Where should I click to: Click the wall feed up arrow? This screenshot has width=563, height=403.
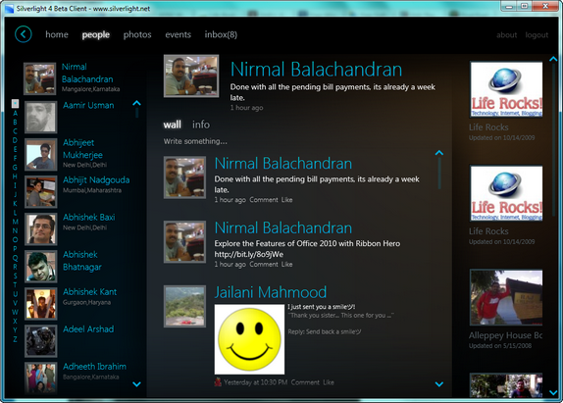[439, 153]
